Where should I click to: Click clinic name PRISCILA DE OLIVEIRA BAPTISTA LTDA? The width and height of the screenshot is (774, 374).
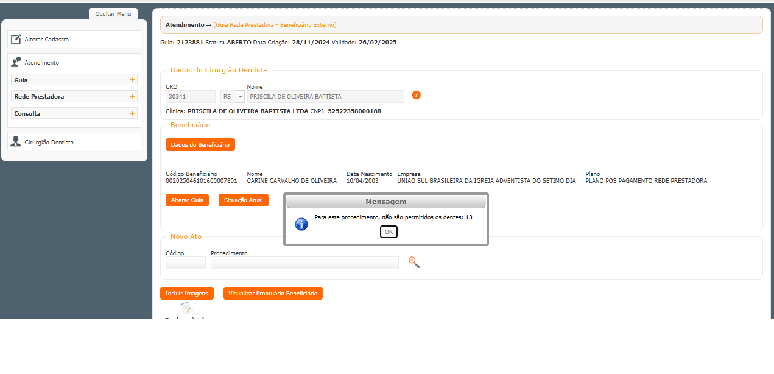point(248,111)
